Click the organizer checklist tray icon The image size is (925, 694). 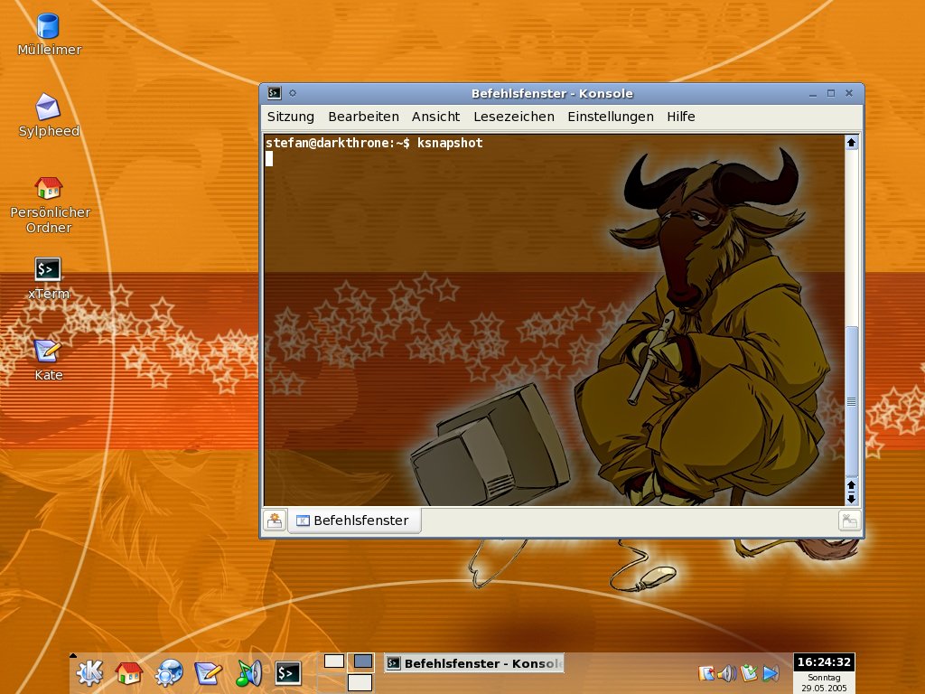[749, 673]
